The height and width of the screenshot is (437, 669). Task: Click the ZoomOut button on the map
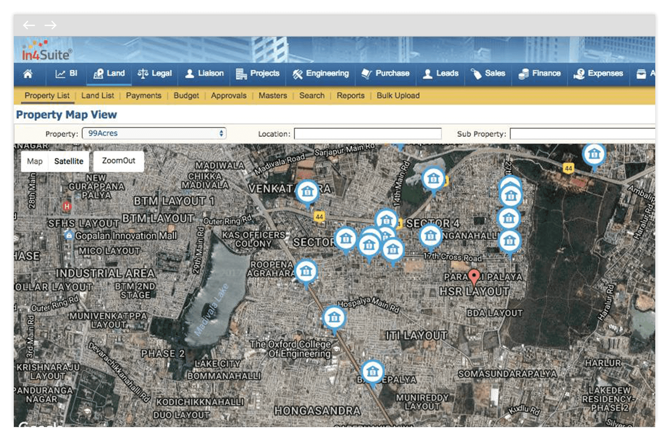point(119,161)
